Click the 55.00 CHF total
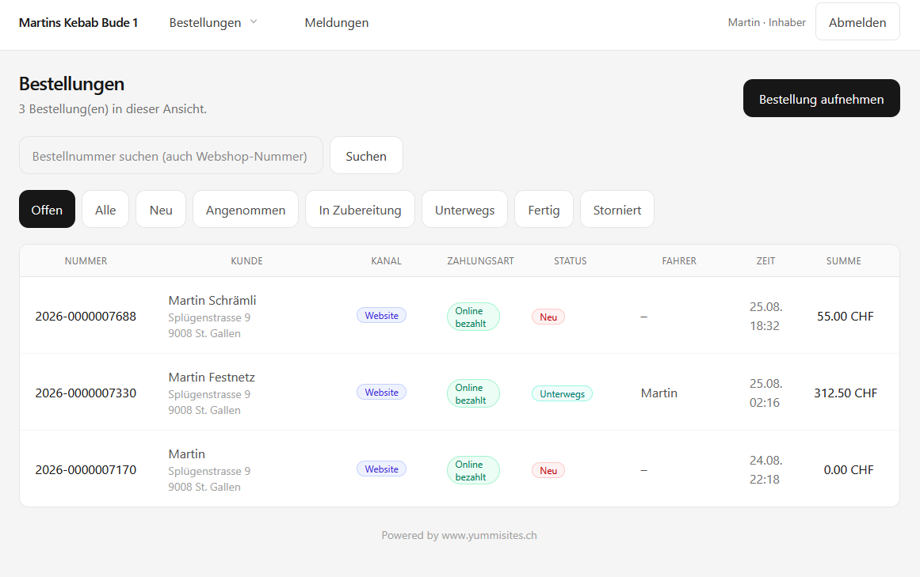 point(845,317)
